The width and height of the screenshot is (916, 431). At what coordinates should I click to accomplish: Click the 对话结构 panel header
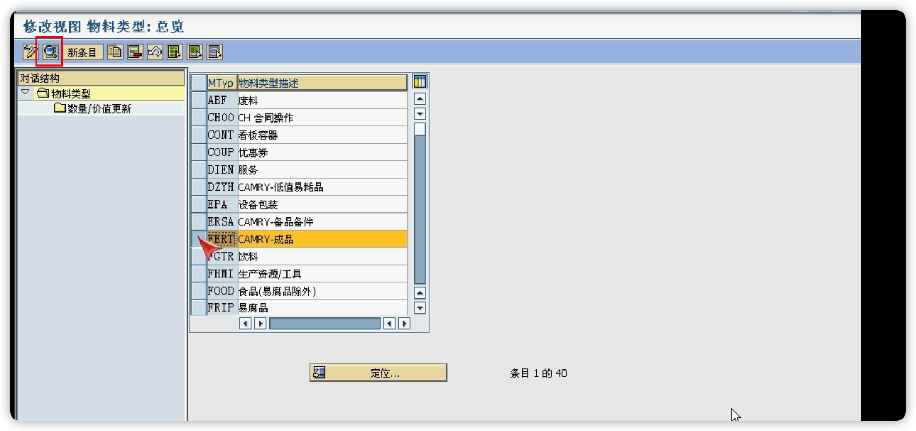(x=101, y=78)
